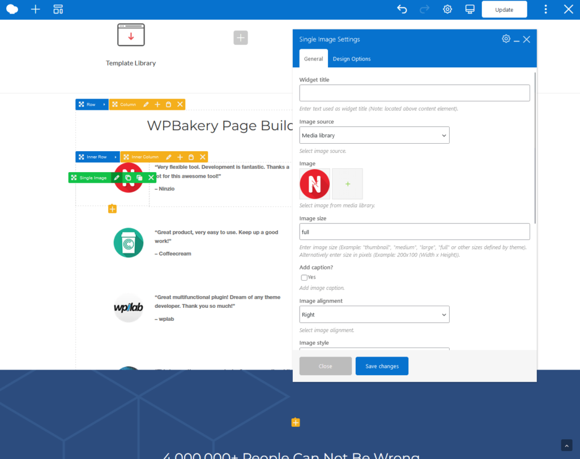This screenshot has height=459, width=580.
Task: Expand Inner Row controls arrow
Action: click(116, 157)
